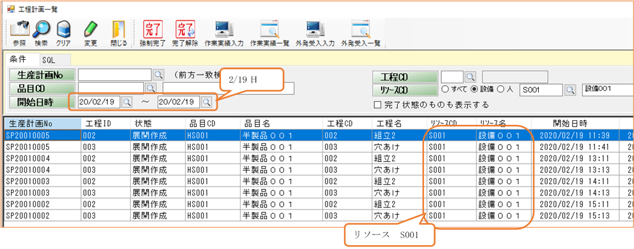
Task: Click the 生産計画No label button
Action: pos(42,75)
